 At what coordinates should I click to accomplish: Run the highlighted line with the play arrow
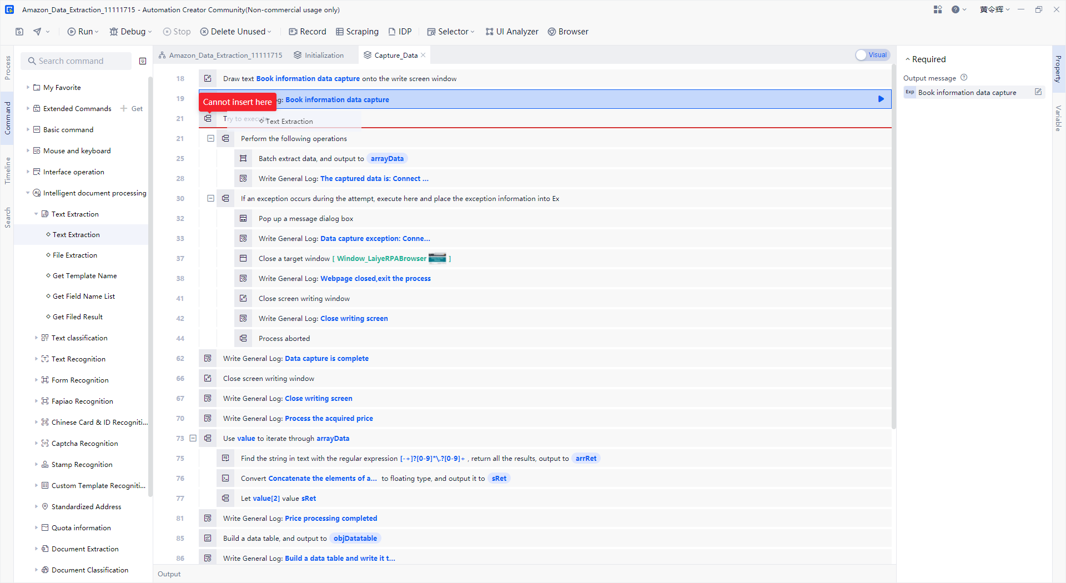[881, 99]
